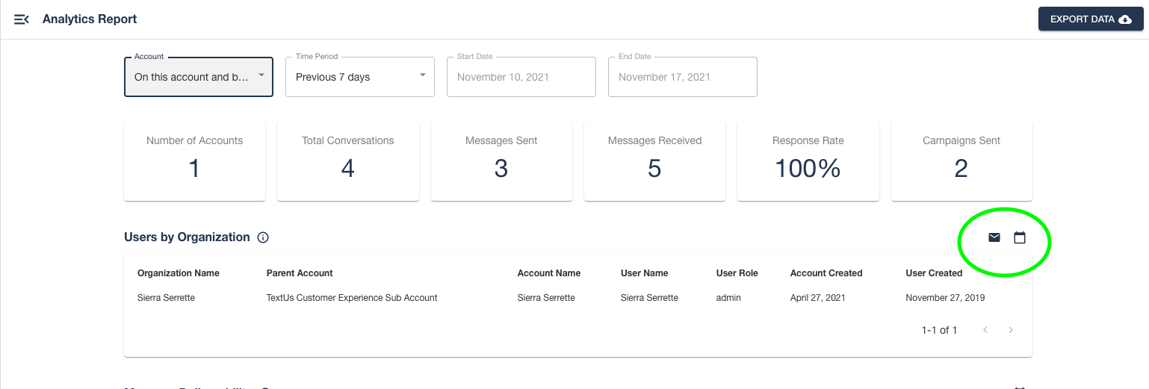
Task: Click 'TextUs Customer Experience Sub Account' cell
Action: point(352,298)
